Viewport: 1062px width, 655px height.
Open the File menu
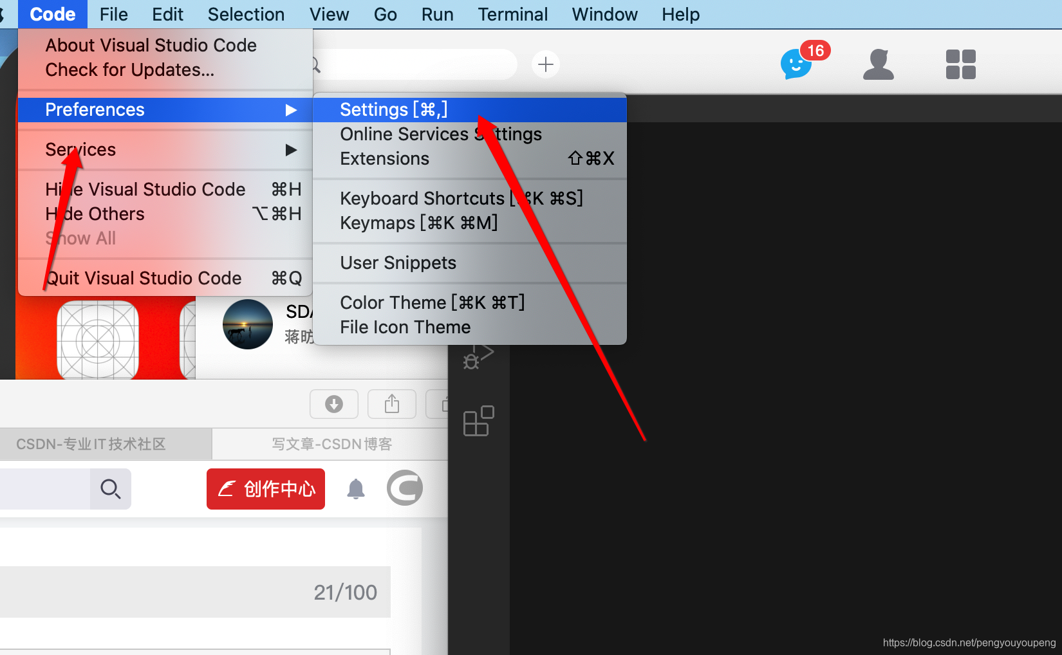click(x=114, y=14)
